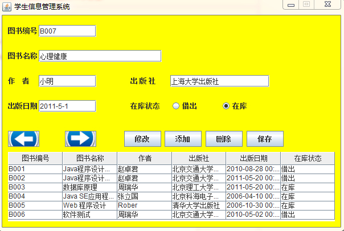This screenshot has height=231, width=344.
Task: Select the 北京科海电子... publisher cell
Action: [x=199, y=196]
